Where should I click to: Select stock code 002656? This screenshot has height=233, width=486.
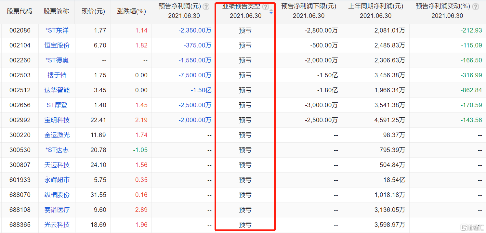(20, 105)
